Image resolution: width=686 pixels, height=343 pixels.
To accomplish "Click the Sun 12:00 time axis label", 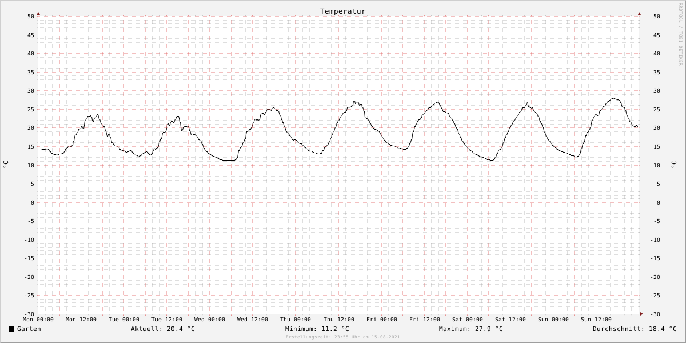I will [x=596, y=320].
